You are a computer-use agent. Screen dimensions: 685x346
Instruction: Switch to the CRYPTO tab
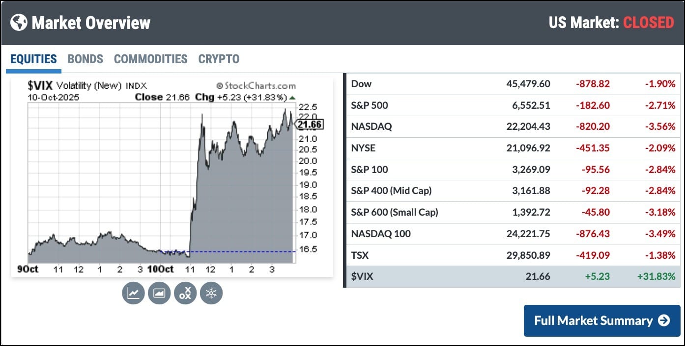pyautogui.click(x=219, y=59)
